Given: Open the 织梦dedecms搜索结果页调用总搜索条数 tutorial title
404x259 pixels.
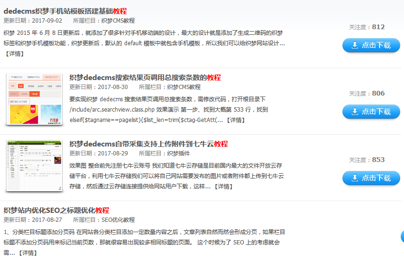Looking at the screenshot, I should [x=145, y=77].
